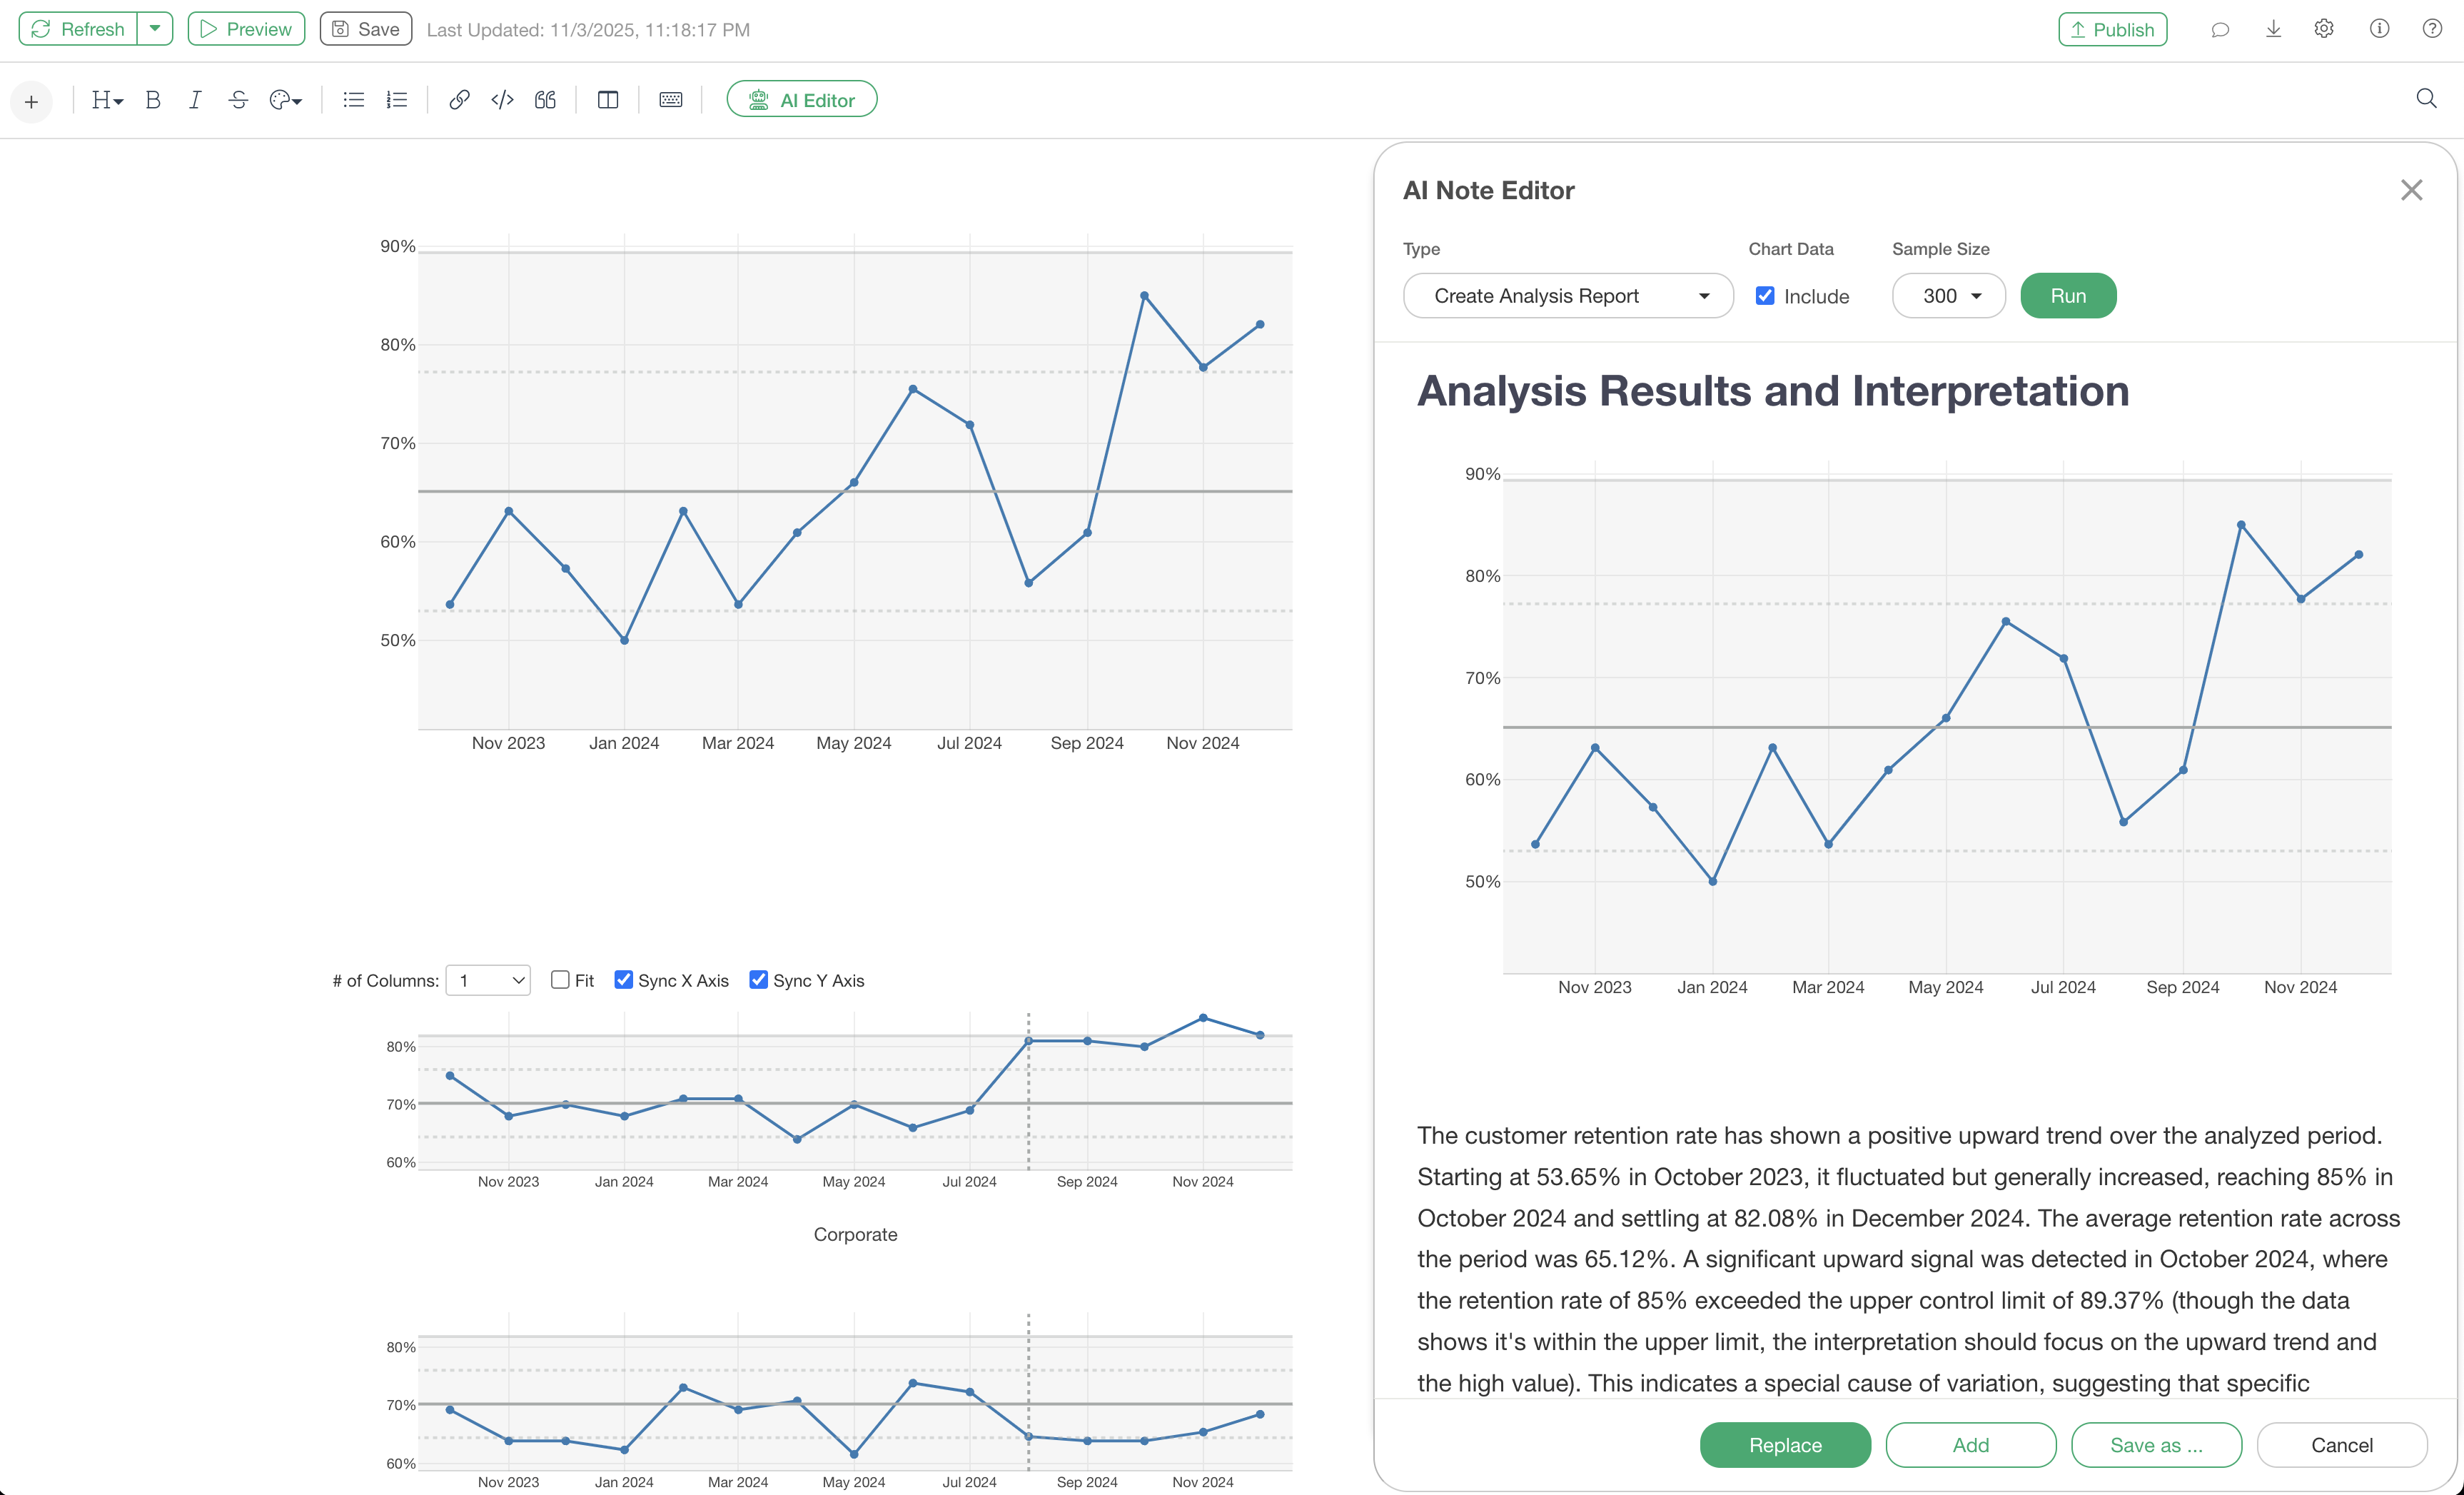Click the insert link icon
The image size is (2464, 1495).
[459, 100]
